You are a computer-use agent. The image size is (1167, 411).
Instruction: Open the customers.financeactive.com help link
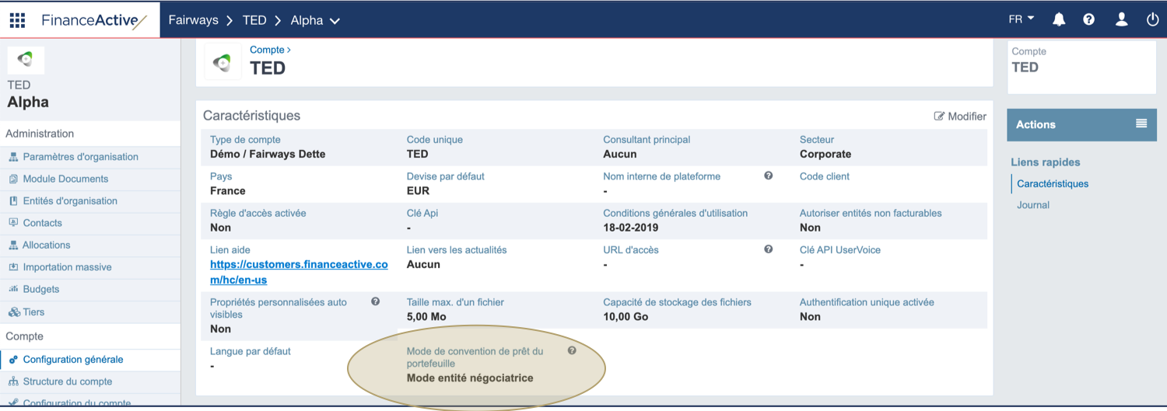(x=299, y=272)
